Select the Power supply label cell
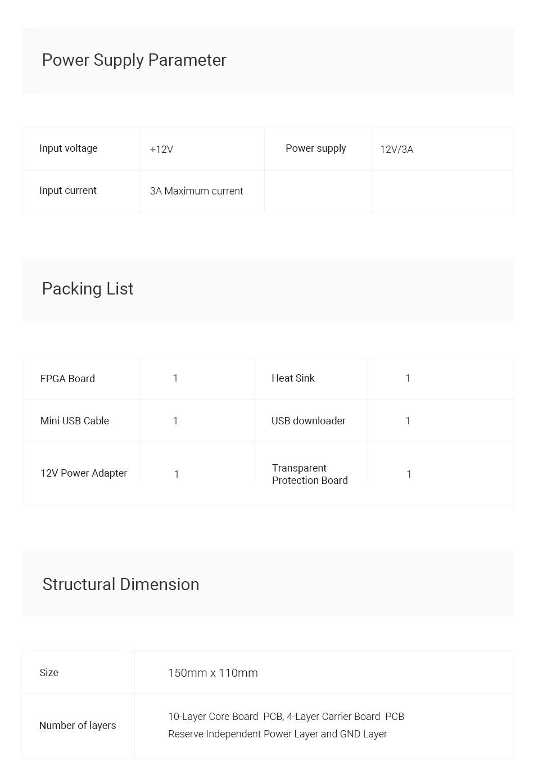Screen dimensions: 534x770 (316, 148)
